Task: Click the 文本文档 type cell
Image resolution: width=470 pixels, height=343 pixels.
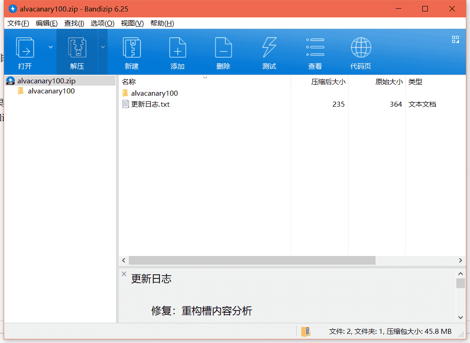Action: (x=422, y=104)
